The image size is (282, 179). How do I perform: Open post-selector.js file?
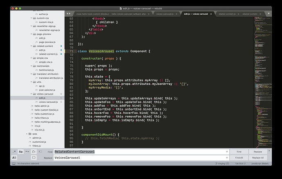(47, 90)
